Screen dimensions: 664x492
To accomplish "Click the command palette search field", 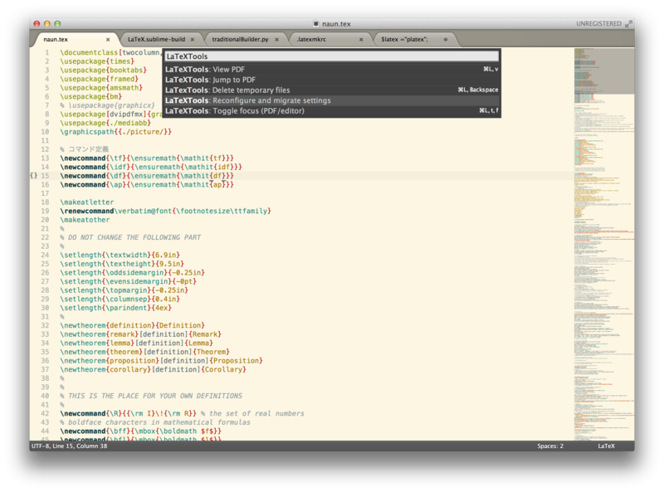I will pyautogui.click(x=331, y=56).
